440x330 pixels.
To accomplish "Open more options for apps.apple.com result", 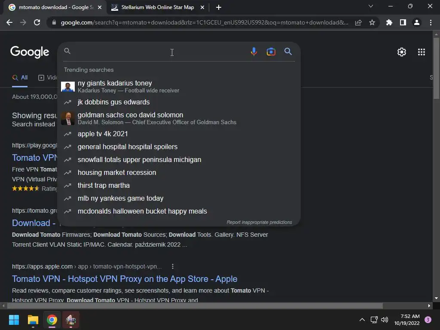I will pos(173,266).
